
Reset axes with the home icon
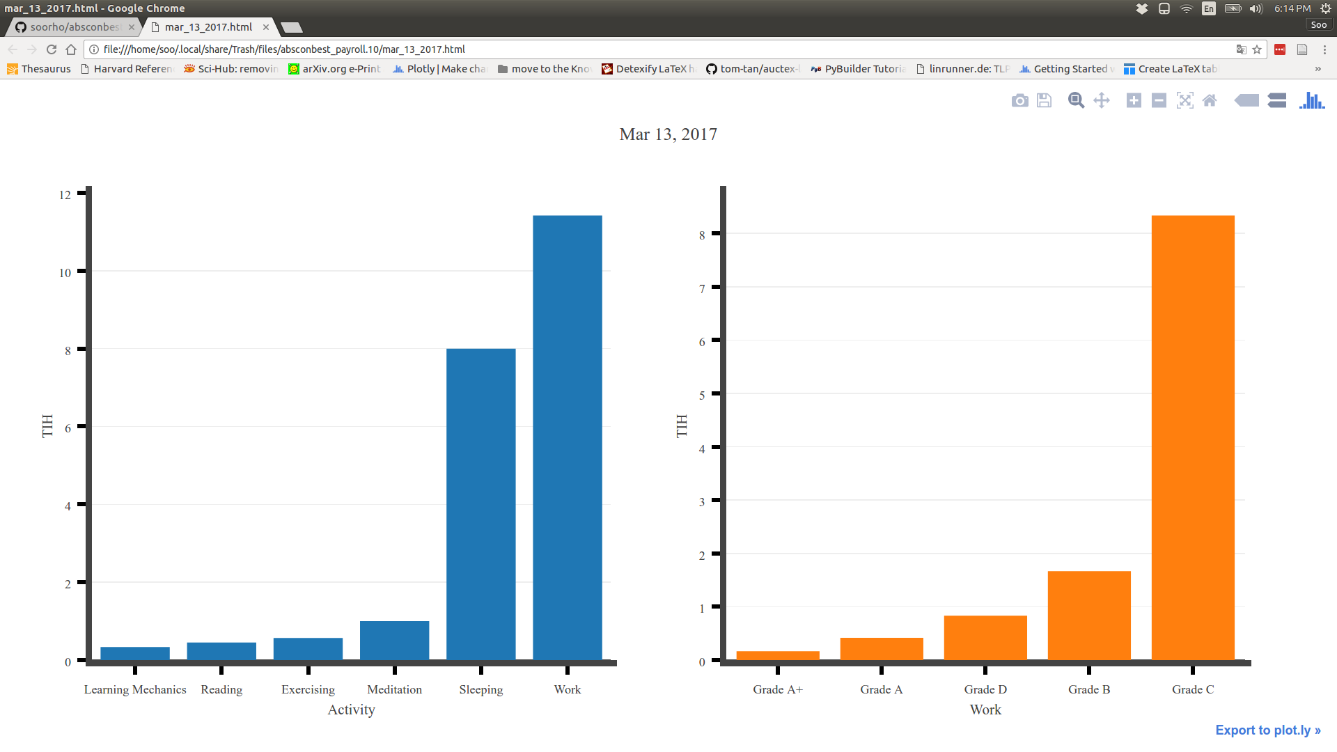tap(1210, 101)
